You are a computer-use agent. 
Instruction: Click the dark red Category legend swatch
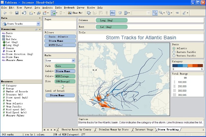click(200, 66)
